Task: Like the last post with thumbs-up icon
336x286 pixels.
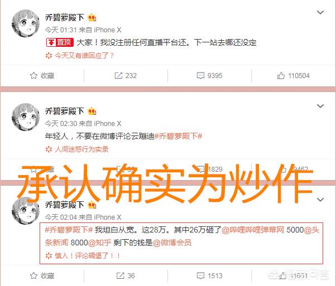Action: [x=282, y=276]
